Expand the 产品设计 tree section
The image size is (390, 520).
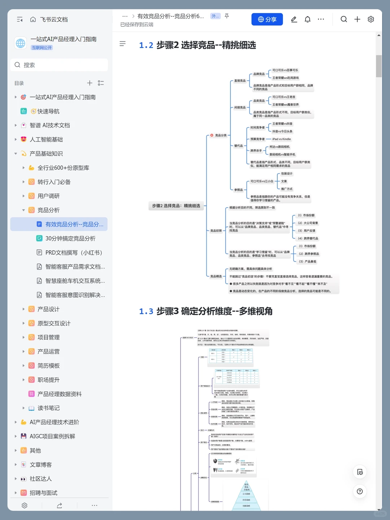pos(23,309)
